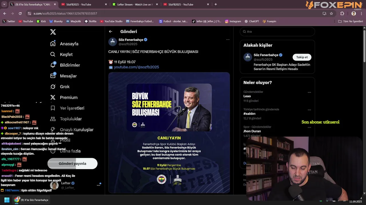Open the #saldırı trending topic
Viewport: 366px width, 205px height.
click(x=249, y=114)
